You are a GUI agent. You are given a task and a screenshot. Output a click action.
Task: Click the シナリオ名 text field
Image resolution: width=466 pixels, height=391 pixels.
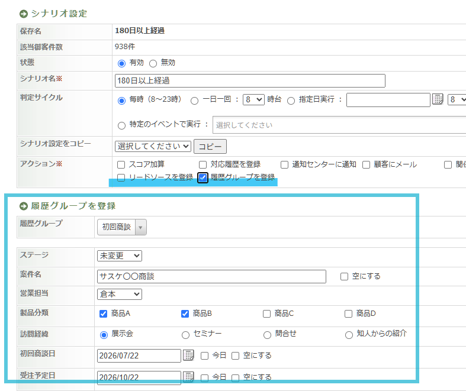coord(250,81)
